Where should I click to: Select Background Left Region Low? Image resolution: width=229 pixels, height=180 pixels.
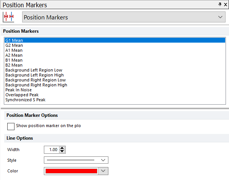tap(115, 70)
